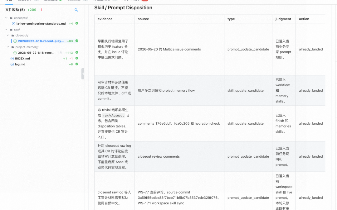Click the Skill / Prompt Disposition heading
This screenshot has height=210, width=337.
coord(123,8)
